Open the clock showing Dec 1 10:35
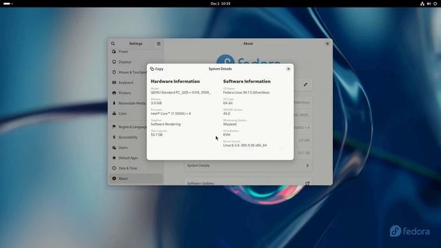This screenshot has width=441, height=248. [x=220, y=3]
